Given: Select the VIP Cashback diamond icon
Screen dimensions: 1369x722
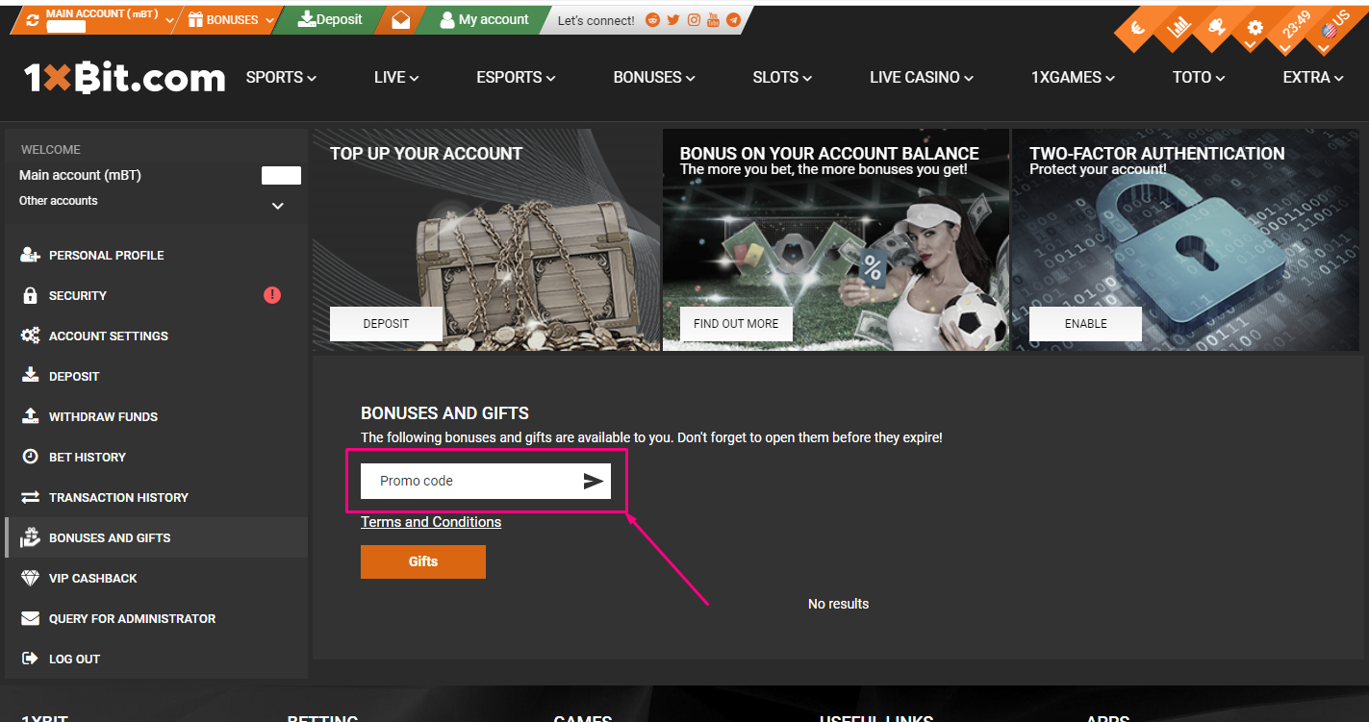Looking at the screenshot, I should [29, 578].
